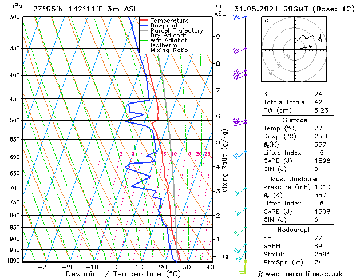This screenshot has height=278, width=360.
Task: Select the 400 hPa pressure label
Action: click(x=16, y=76)
